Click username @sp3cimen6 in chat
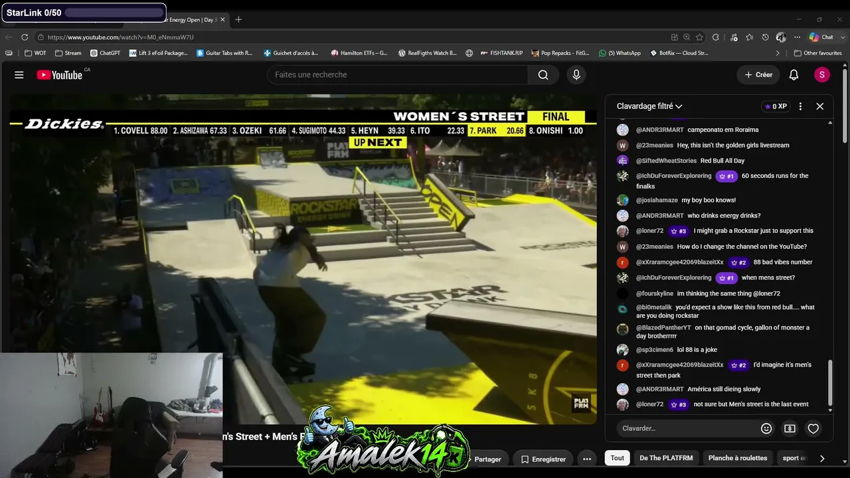 [655, 350]
